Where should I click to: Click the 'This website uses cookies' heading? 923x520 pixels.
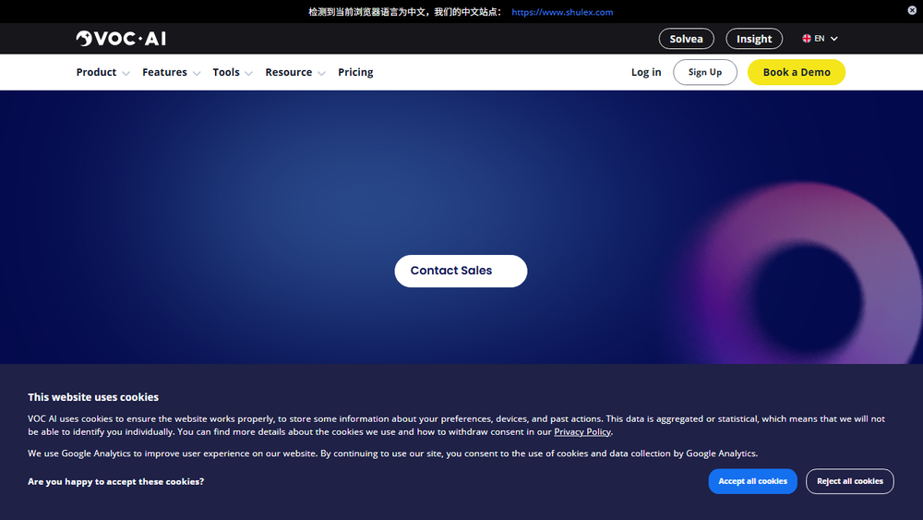93,397
